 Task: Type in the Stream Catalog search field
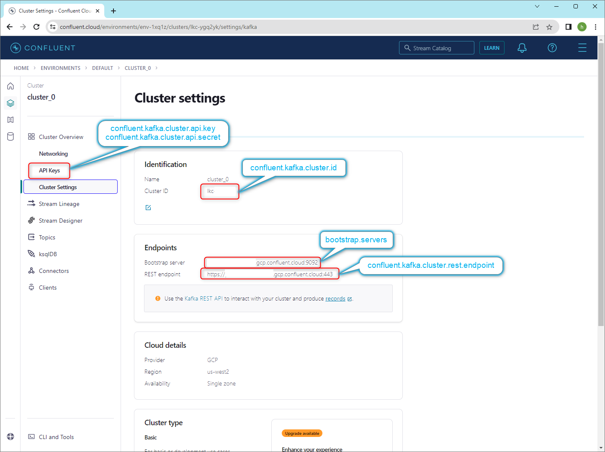coord(440,48)
